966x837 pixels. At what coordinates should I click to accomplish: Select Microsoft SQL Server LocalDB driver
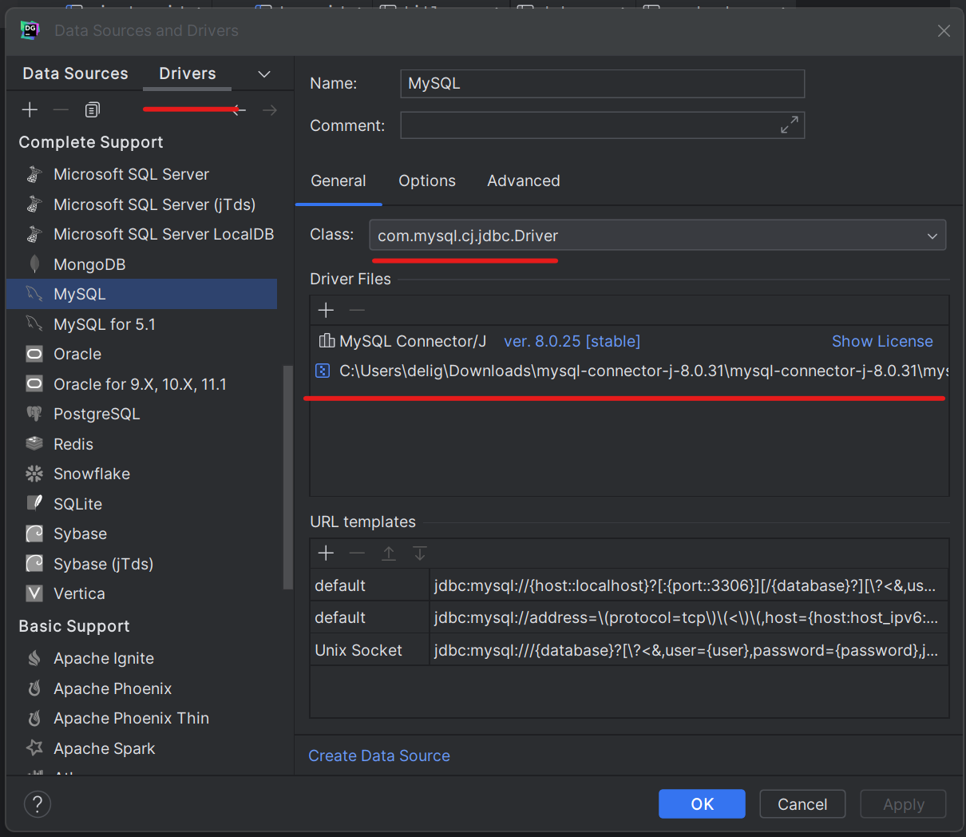click(x=142, y=234)
